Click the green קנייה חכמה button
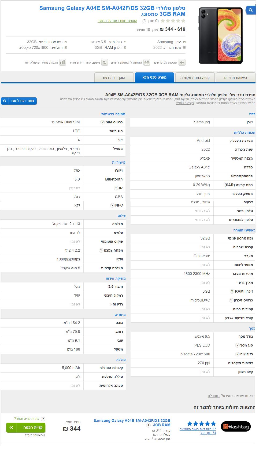 (26, 428)
